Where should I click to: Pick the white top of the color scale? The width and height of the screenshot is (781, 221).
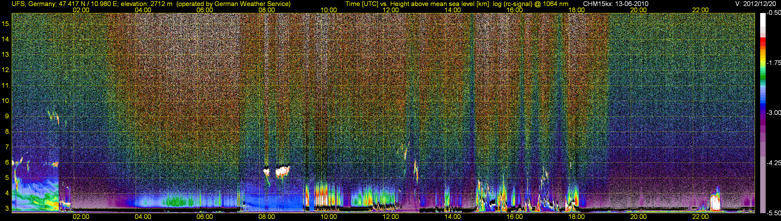(x=763, y=20)
